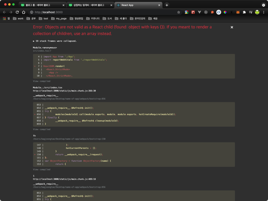
Task: Dismiss the React error overlay
Action: 231,27
